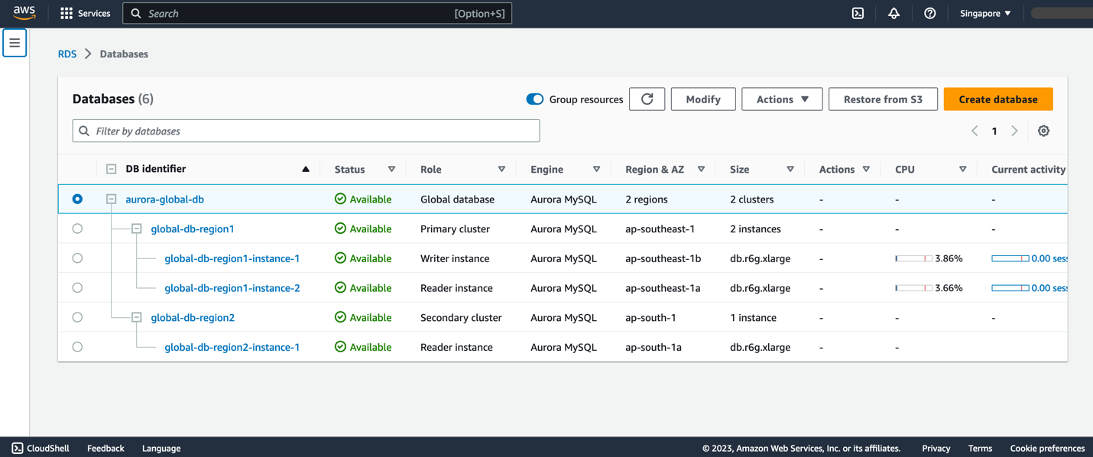1093x457 pixels.
Task: Go to next page arrow
Action: 1014,131
